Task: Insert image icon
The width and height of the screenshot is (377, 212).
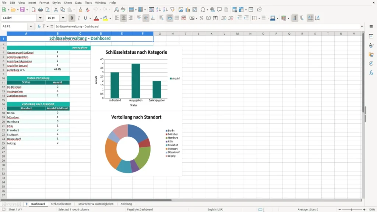Action: 181,10
